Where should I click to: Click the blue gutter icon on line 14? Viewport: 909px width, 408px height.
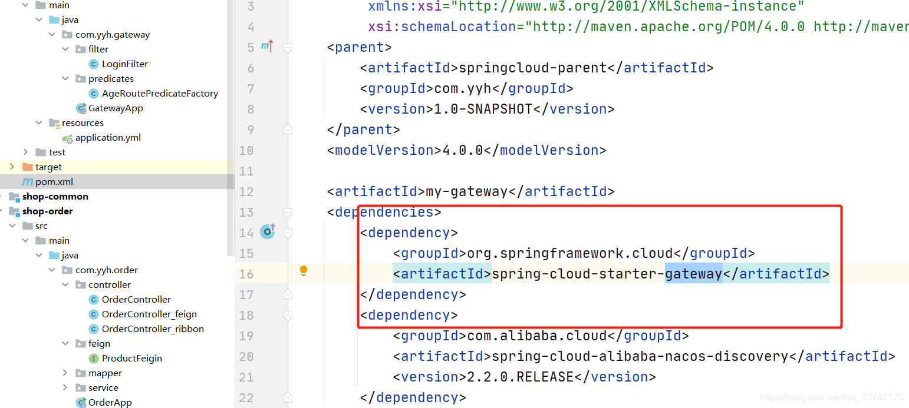[268, 231]
